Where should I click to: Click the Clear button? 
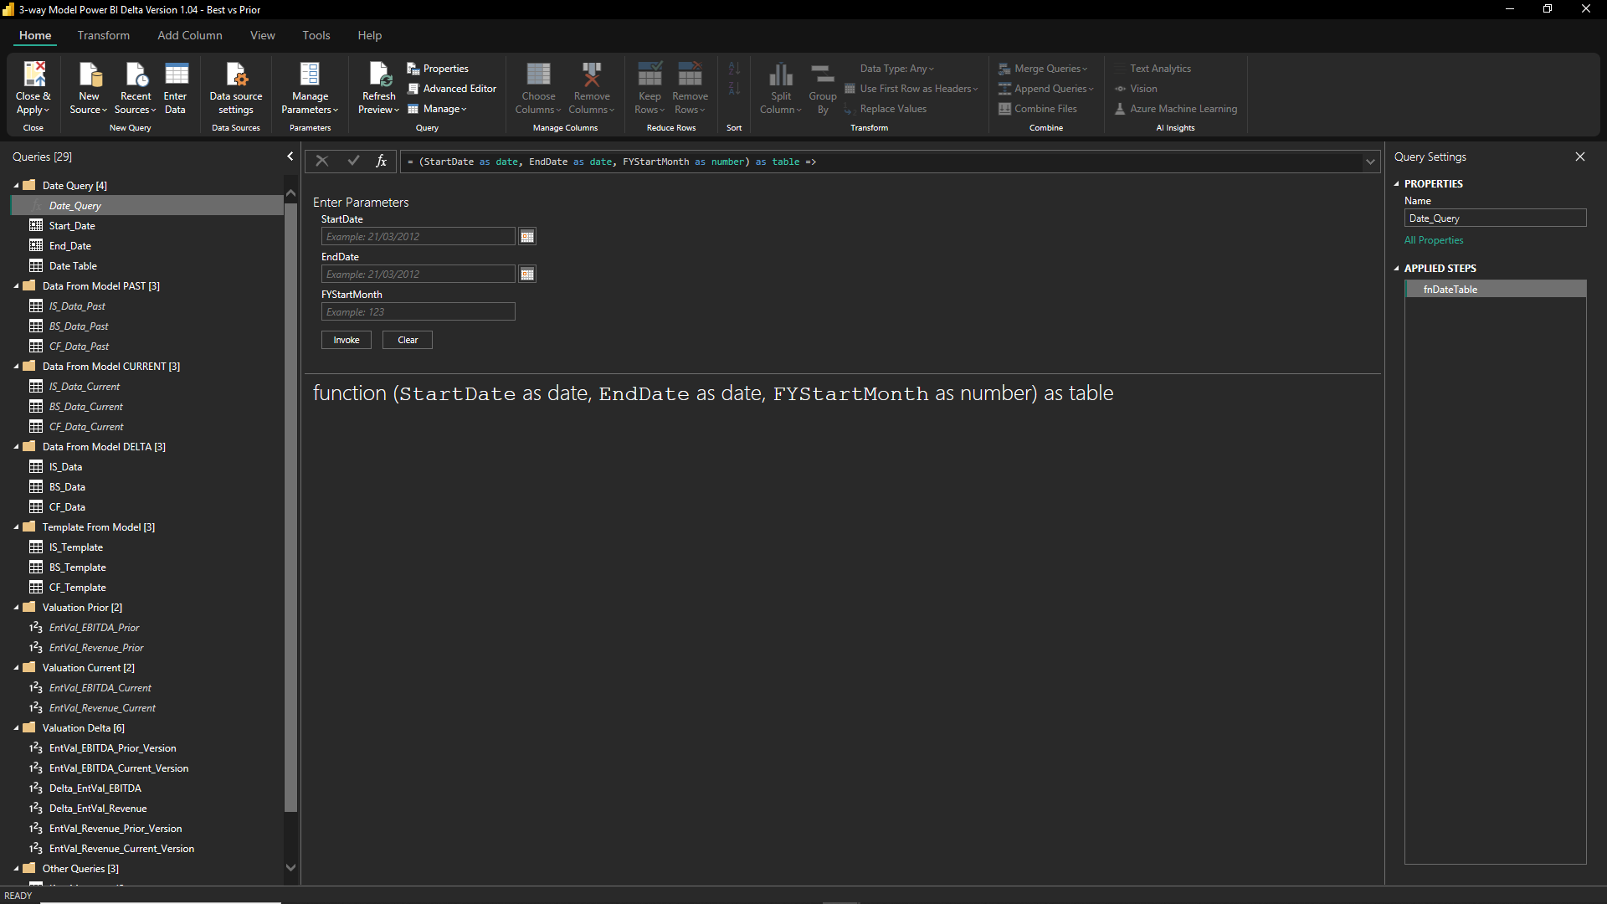408,340
